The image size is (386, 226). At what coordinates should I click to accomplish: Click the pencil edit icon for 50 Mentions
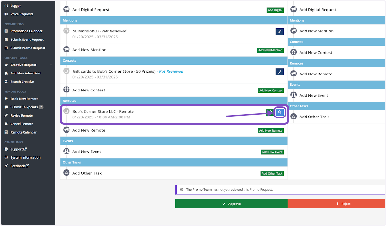(x=280, y=31)
